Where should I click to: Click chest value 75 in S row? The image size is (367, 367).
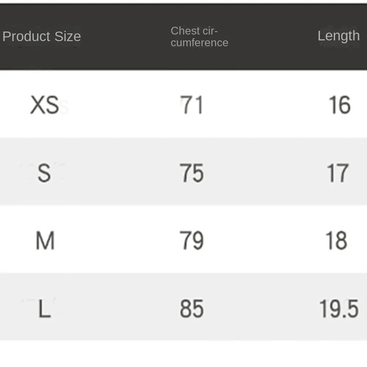(192, 173)
